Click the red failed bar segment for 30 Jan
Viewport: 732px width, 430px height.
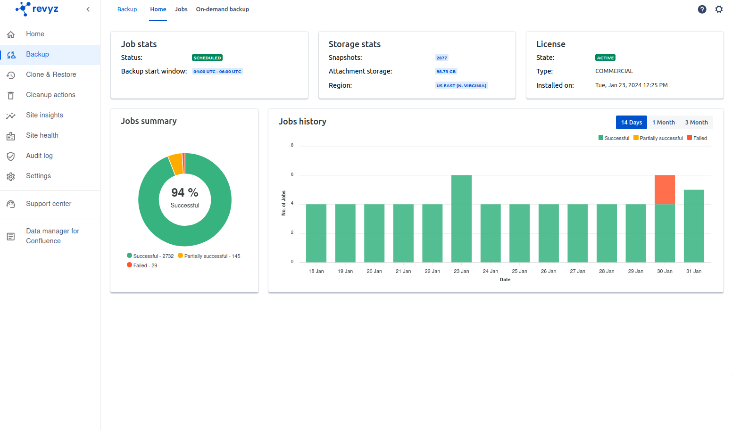[x=665, y=190]
